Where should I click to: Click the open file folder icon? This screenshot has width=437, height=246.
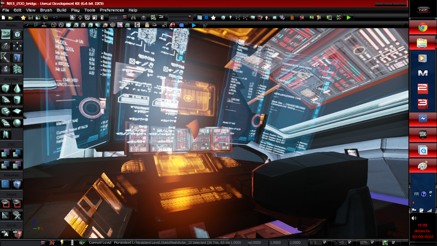coord(10,18)
